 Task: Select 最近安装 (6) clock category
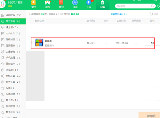pos(13,21)
